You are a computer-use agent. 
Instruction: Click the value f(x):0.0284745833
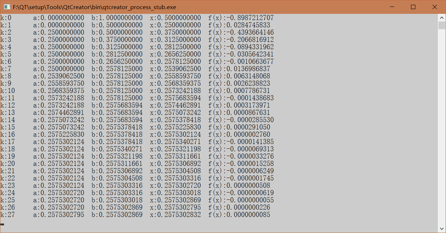(x=239, y=25)
